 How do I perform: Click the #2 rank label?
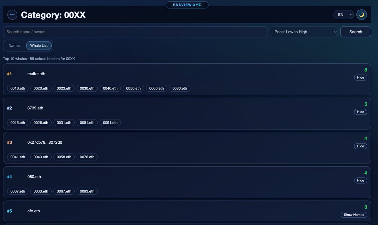[x=9, y=108]
